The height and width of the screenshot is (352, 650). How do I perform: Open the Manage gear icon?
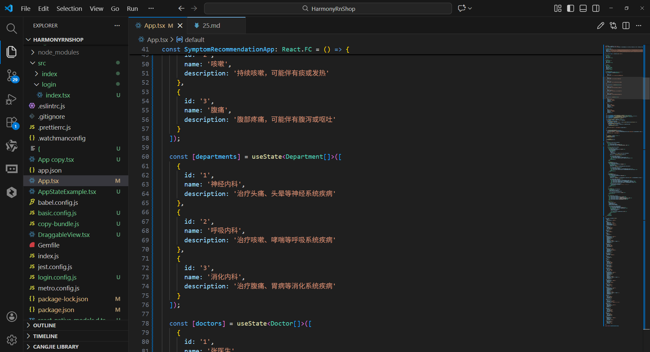(12, 340)
